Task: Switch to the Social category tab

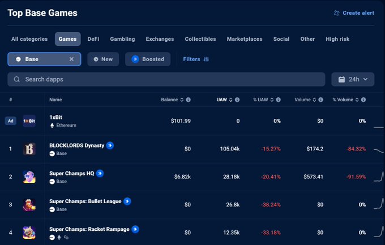Action: click(281, 39)
